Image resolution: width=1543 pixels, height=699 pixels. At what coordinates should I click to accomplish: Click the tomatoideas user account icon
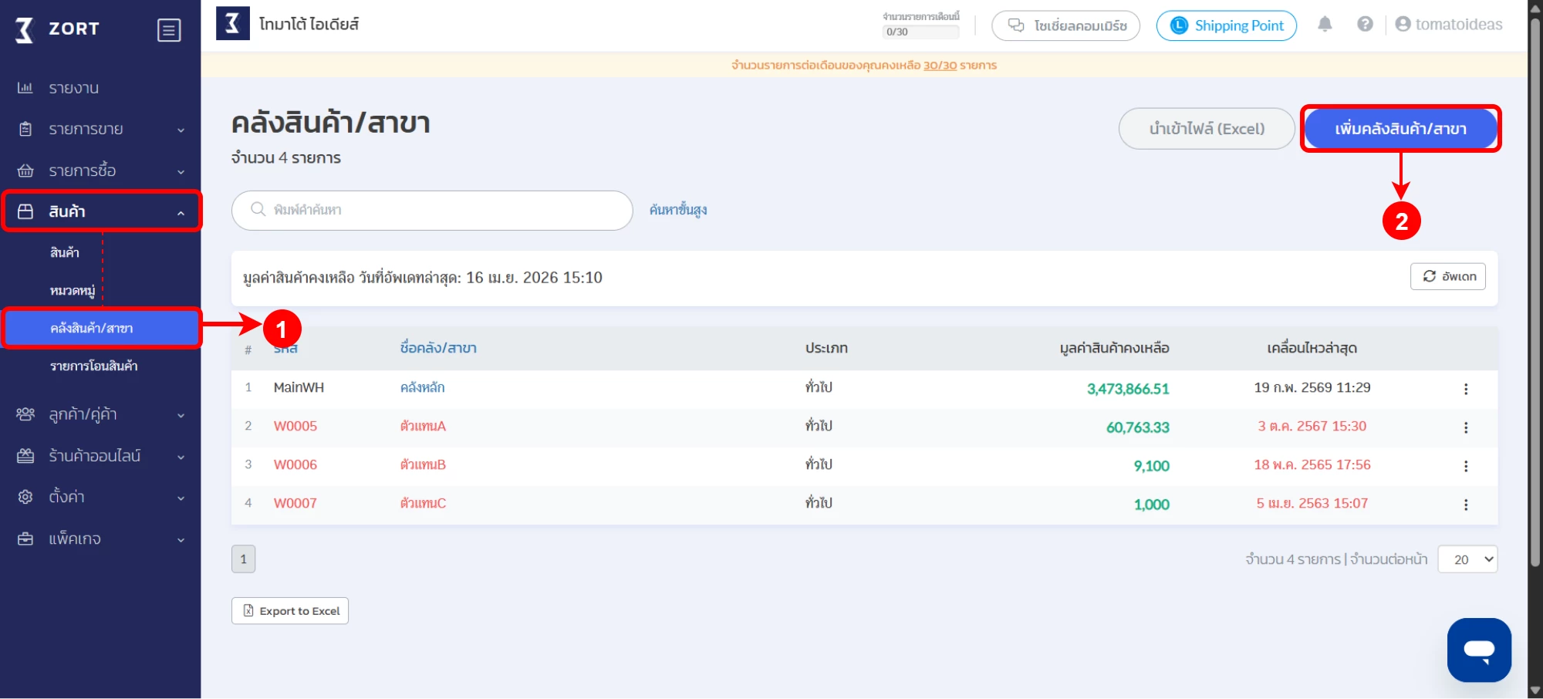point(1403,25)
